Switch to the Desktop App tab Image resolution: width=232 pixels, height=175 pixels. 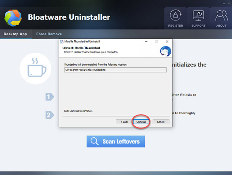pyautogui.click(x=15, y=34)
